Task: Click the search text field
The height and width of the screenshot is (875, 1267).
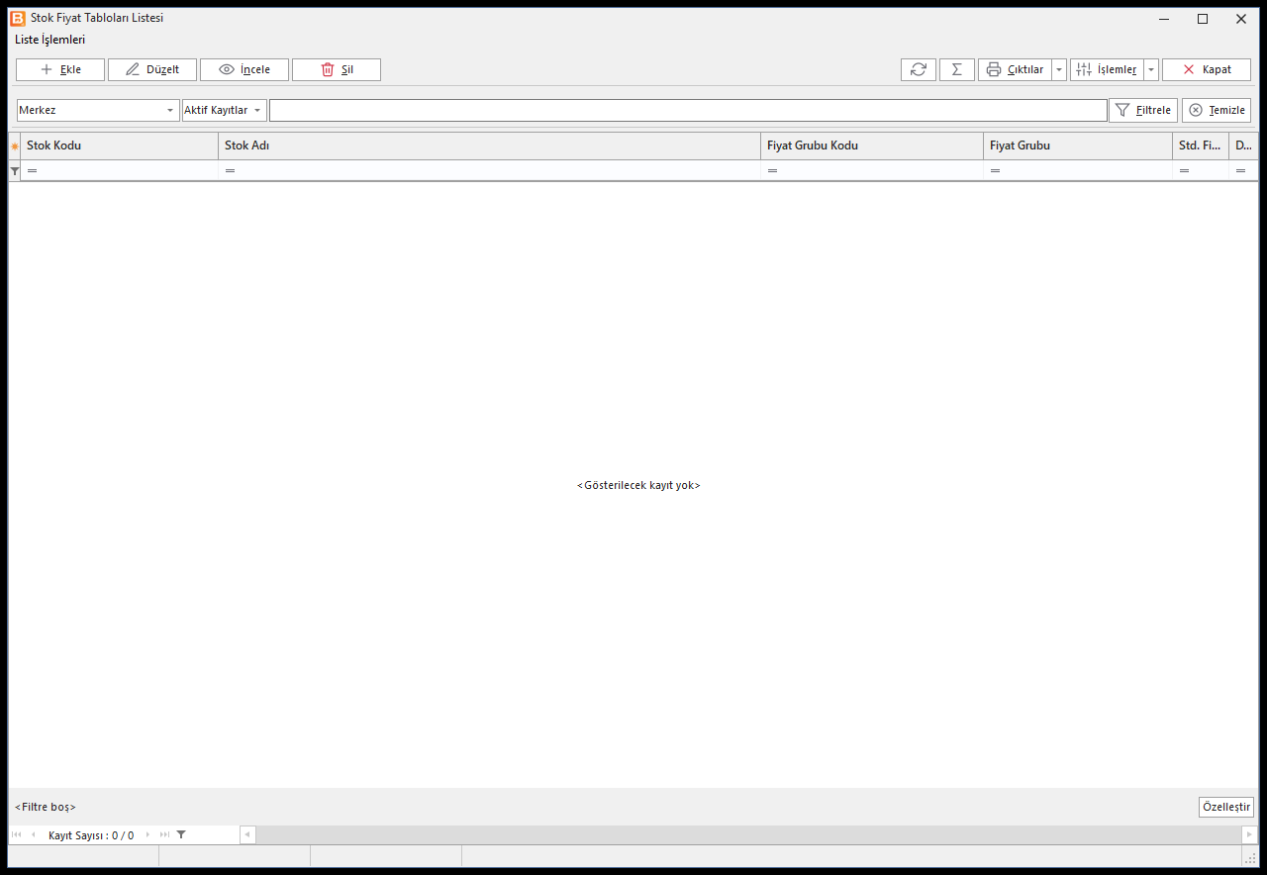Action: pos(688,110)
